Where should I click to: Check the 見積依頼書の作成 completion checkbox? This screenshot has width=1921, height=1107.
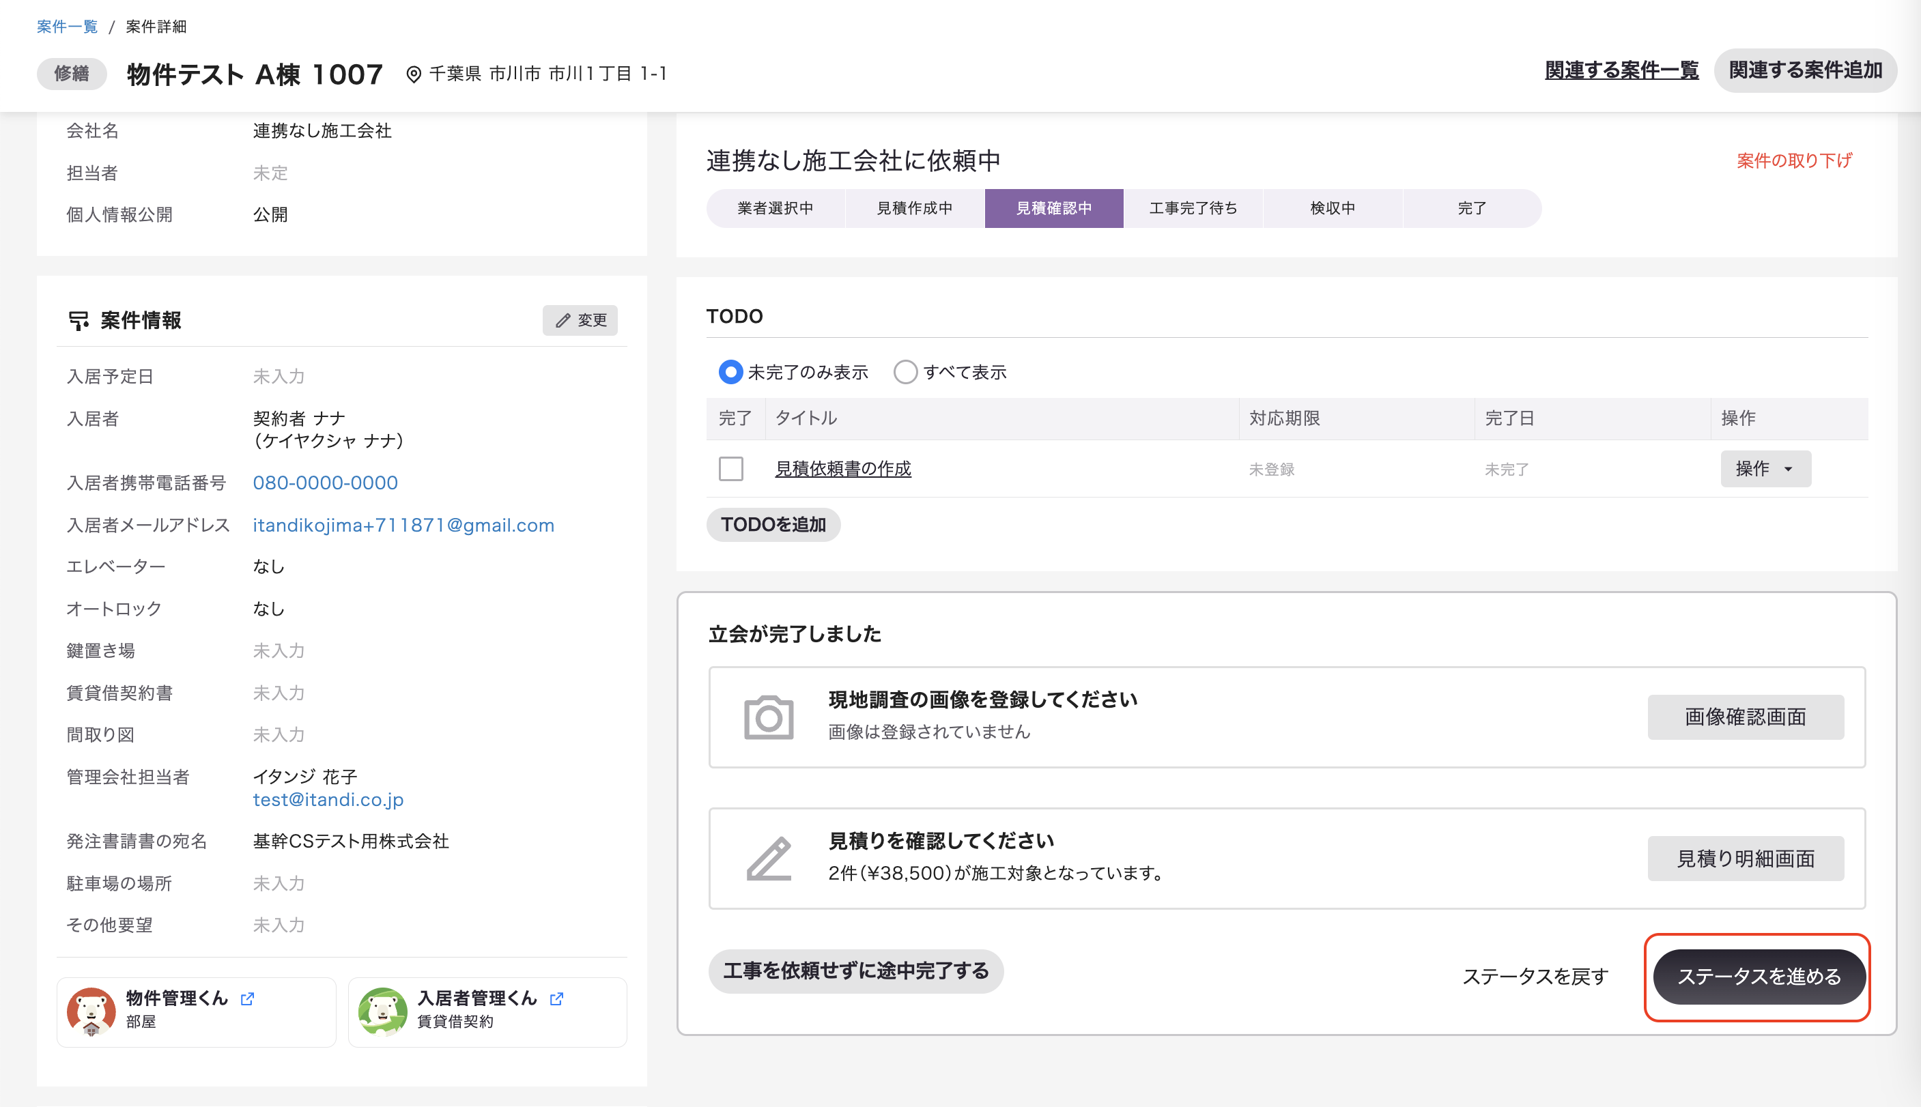[731, 468]
